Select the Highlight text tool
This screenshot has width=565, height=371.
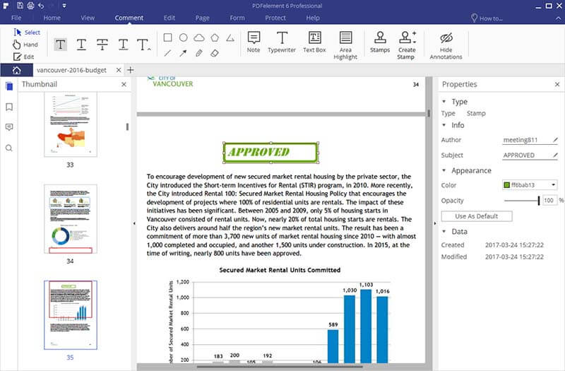pos(60,45)
